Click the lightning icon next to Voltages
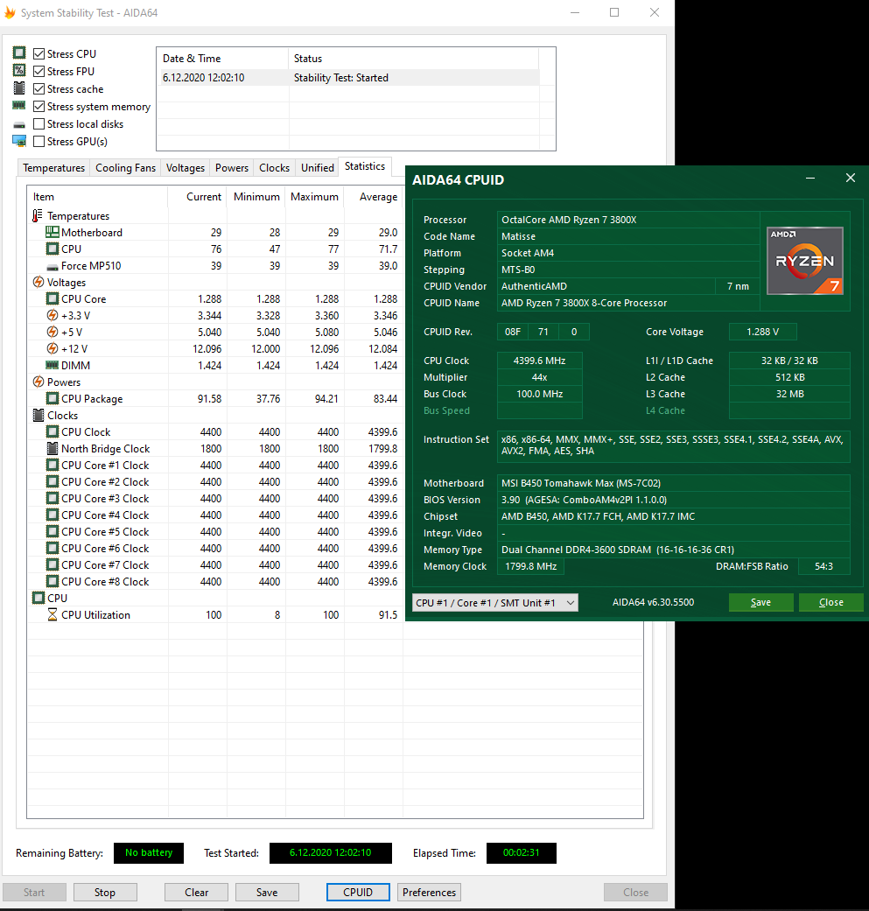The image size is (869, 911). pyautogui.click(x=39, y=282)
